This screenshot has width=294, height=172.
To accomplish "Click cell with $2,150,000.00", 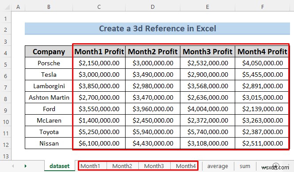I will click(x=99, y=63).
